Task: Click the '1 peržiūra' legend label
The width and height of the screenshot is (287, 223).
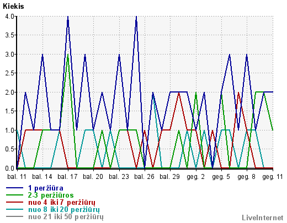Action: [46, 188]
